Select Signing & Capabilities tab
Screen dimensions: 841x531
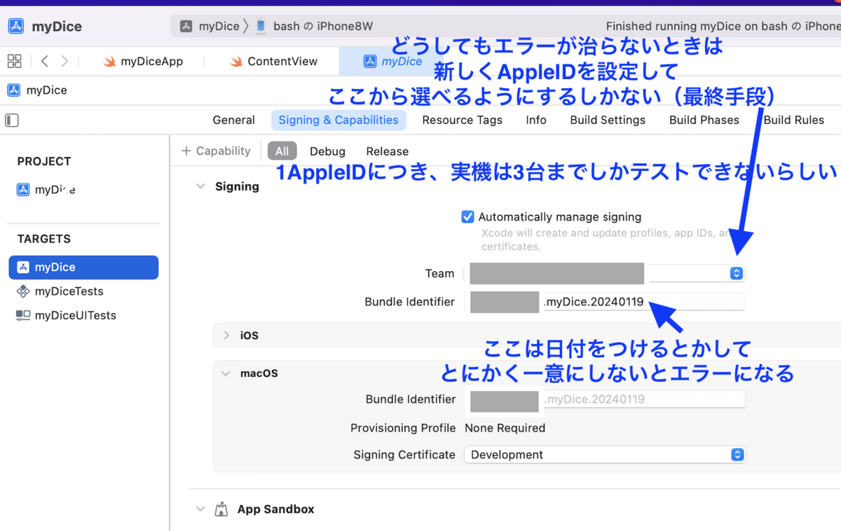coord(339,120)
